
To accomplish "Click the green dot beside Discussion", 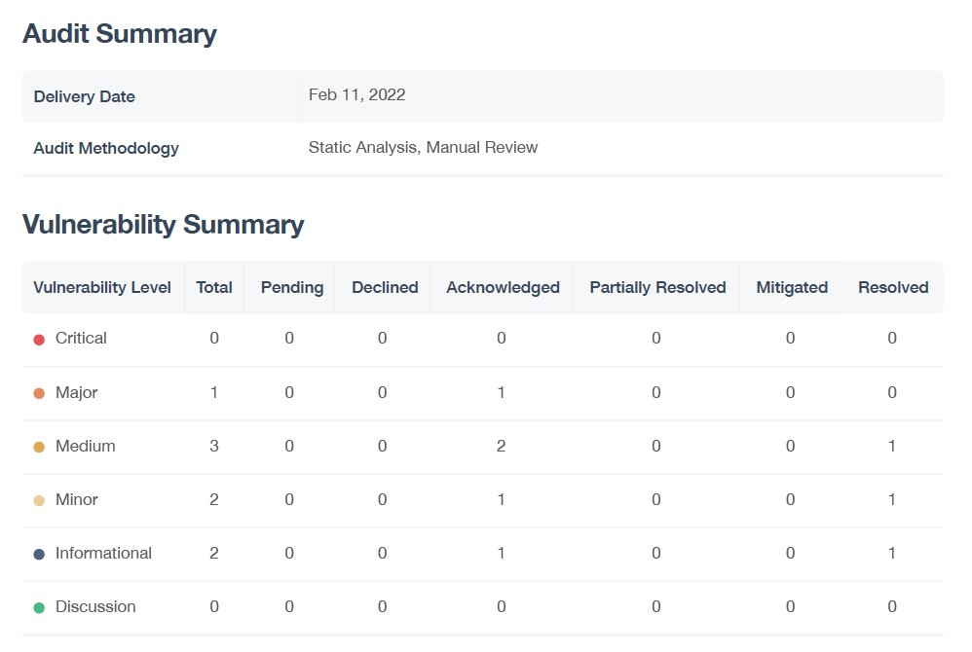I will (x=39, y=608).
